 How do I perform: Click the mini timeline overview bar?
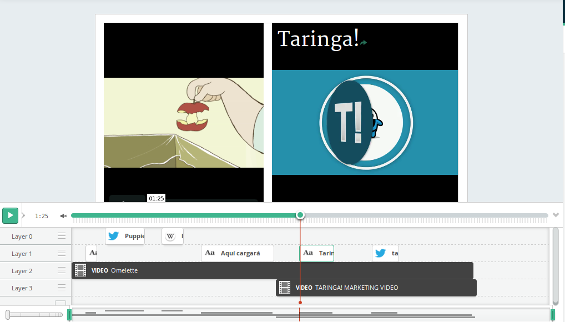click(x=311, y=315)
